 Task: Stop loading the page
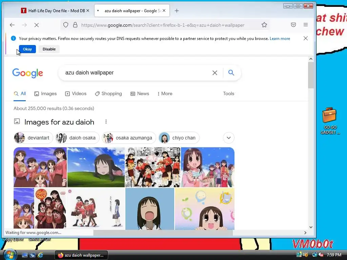[37, 25]
